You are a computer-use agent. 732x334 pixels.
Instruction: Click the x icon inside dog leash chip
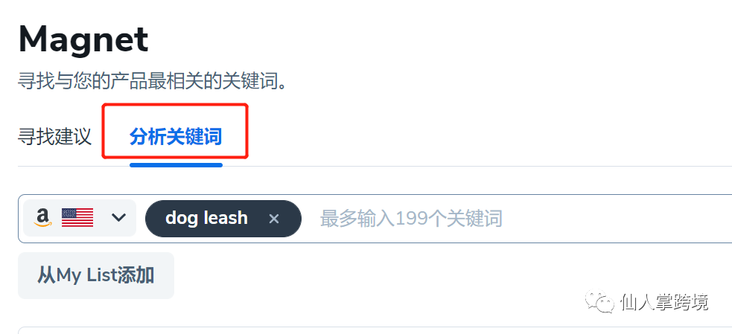coord(274,218)
